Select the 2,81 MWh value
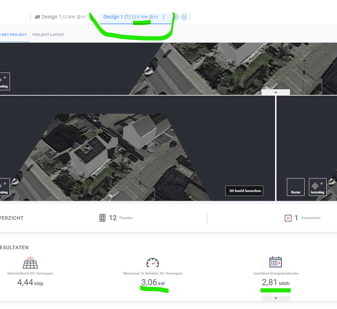This screenshot has height=309, width=337. coord(275,282)
